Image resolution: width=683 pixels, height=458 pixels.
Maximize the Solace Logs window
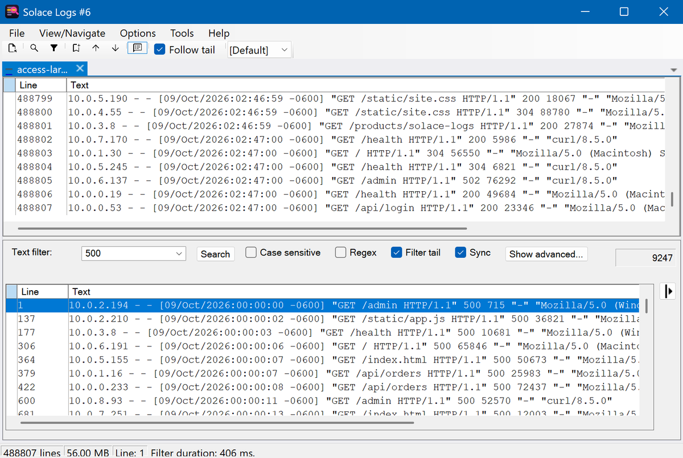pos(624,12)
